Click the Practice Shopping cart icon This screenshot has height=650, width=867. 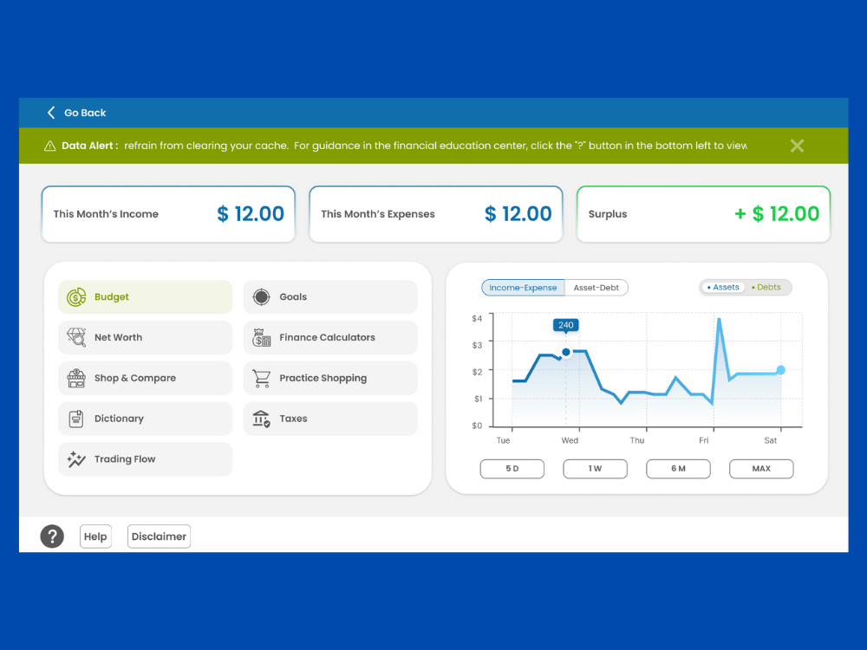(x=261, y=378)
